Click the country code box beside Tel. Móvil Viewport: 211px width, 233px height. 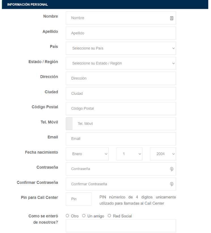[69, 124]
